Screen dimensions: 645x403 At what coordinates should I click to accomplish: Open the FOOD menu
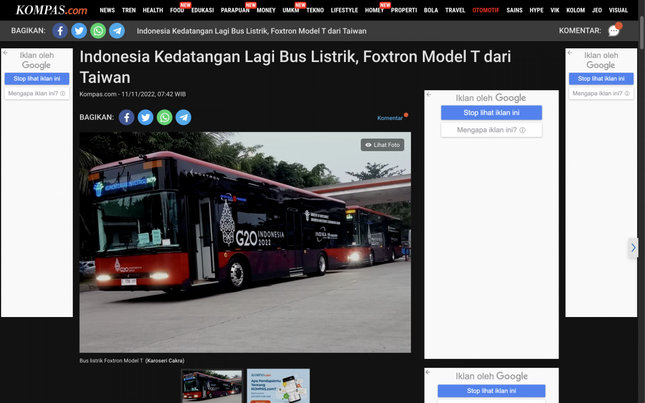[177, 10]
